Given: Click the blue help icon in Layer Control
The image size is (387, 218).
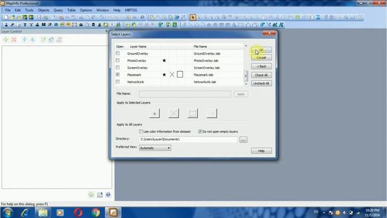Looking at the screenshot, I should [108, 195].
